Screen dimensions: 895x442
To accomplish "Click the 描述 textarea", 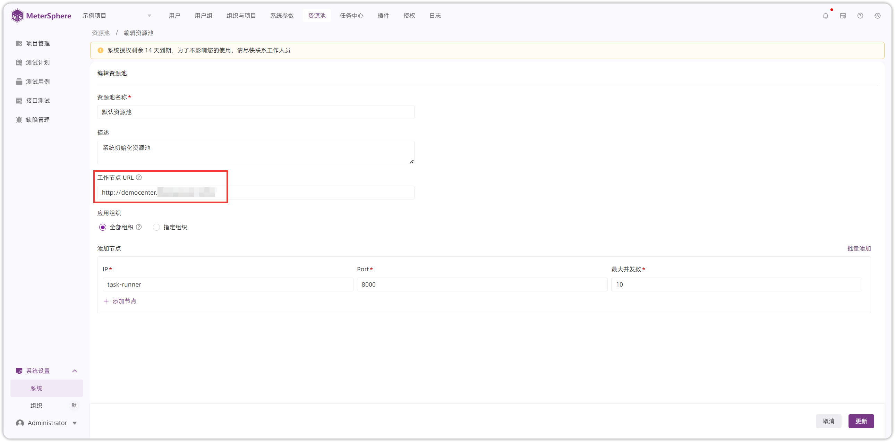I will [256, 152].
